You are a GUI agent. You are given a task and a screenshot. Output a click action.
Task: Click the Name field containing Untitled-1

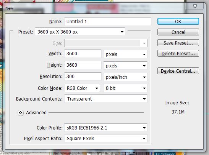[108, 21]
